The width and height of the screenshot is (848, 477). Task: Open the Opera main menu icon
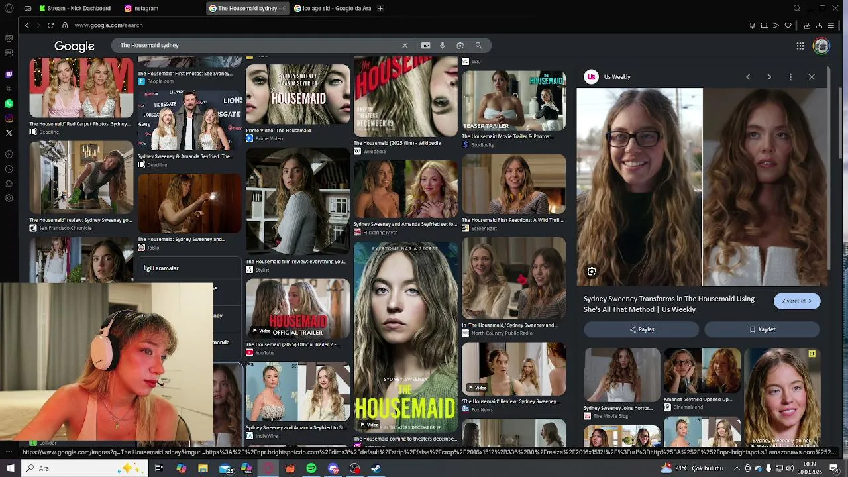point(9,8)
